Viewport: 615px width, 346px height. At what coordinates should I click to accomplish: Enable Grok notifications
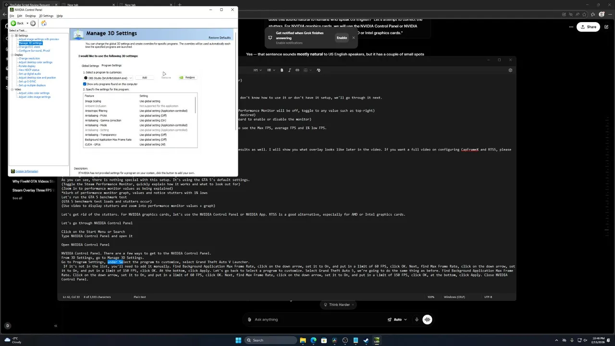coord(342,37)
